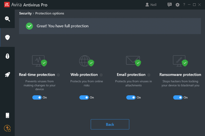Click the Web protection globe icon
The height and width of the screenshot is (136, 205).
tap(87, 61)
